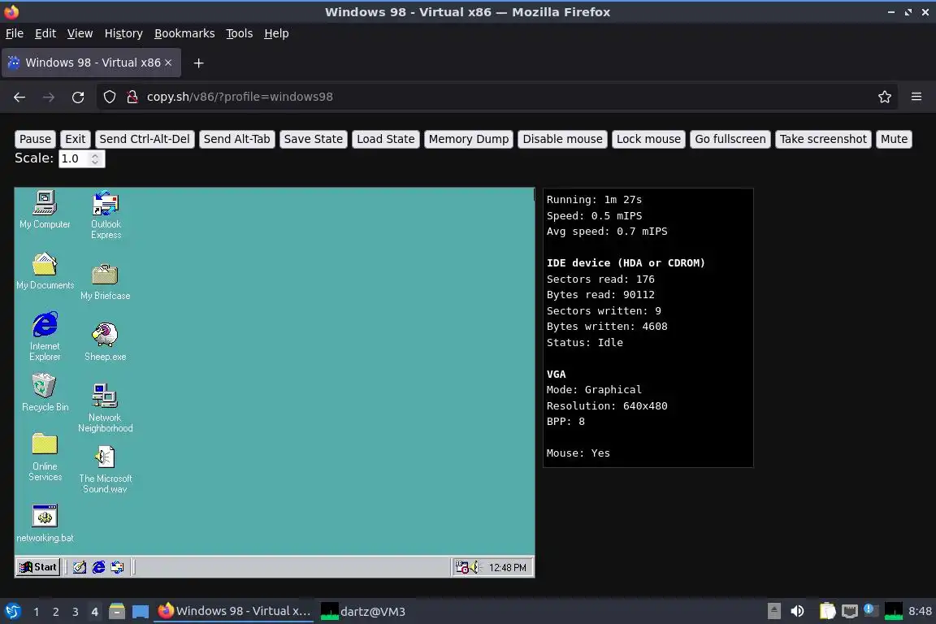
Task: Open the Firefox File menu
Action: tap(15, 33)
